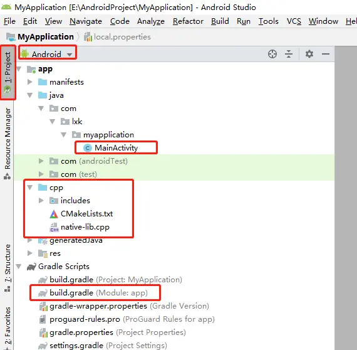
Task: Click the native-lib.cpp C++ file icon
Action: (54, 227)
